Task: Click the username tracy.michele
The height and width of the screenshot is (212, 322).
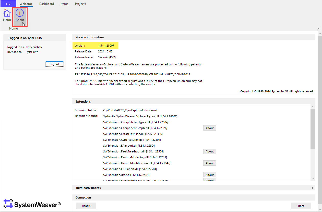Action: [34, 47]
